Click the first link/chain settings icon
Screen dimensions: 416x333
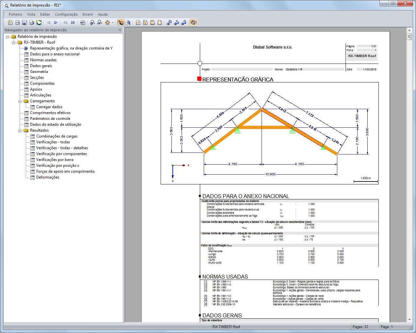[x=169, y=22]
